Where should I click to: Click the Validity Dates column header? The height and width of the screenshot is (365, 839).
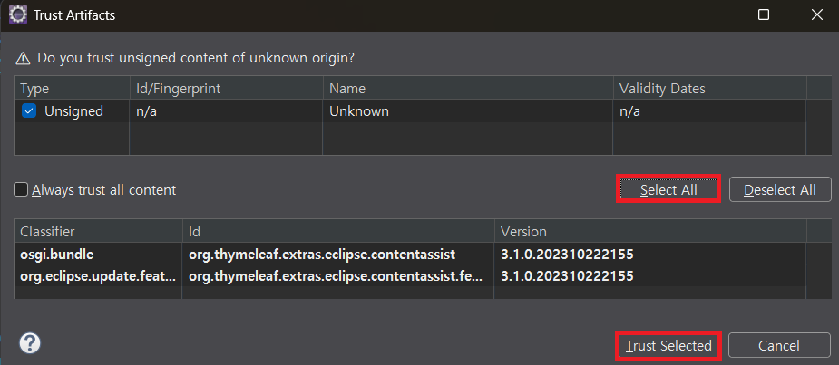[x=710, y=88]
